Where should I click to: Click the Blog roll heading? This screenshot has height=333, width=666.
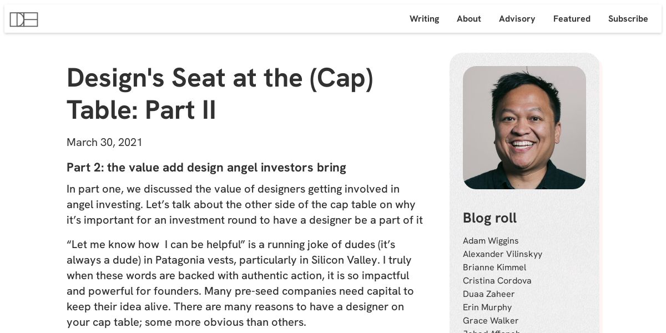pos(490,218)
